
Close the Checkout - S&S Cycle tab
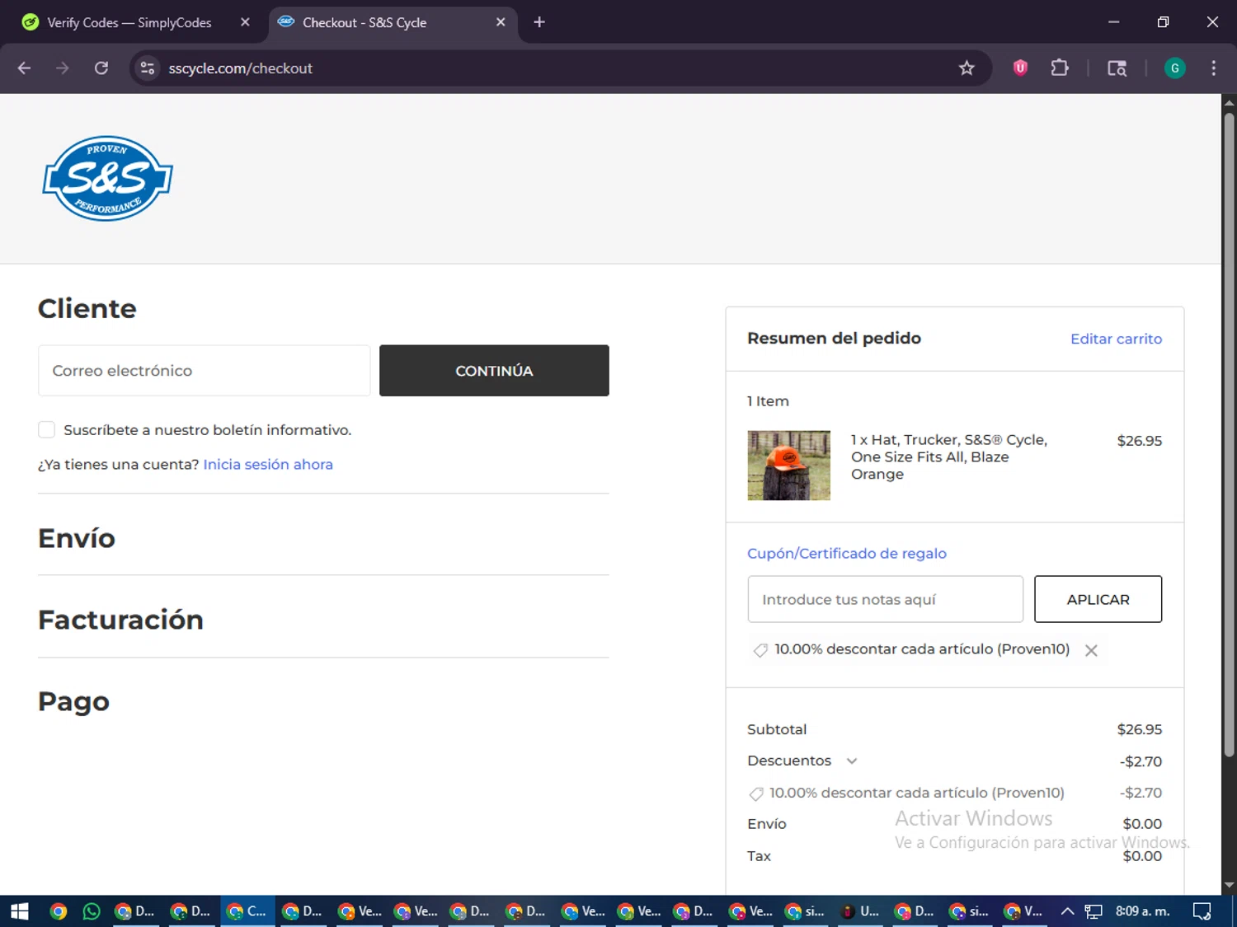tap(501, 22)
